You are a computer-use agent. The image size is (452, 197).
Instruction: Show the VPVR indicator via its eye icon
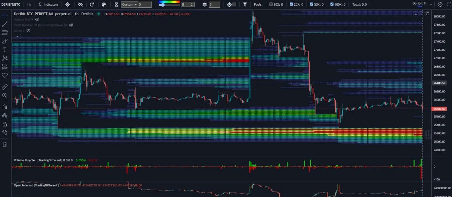coord(71,25)
